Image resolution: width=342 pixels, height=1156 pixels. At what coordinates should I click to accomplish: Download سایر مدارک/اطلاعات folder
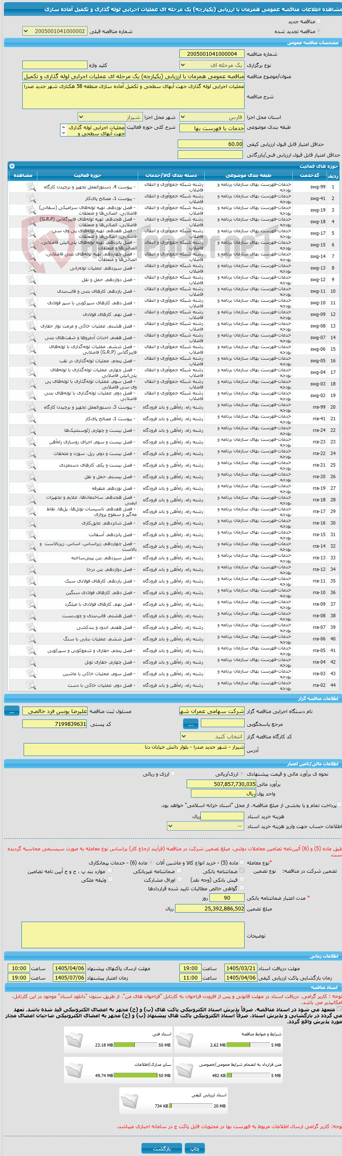click(74, 1070)
